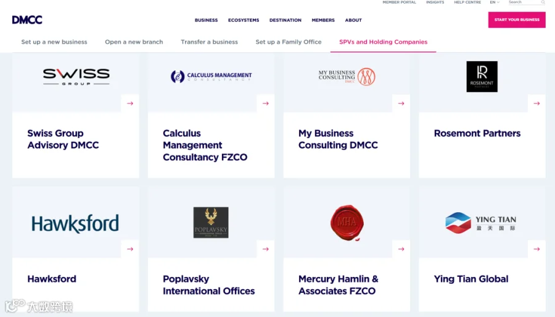Click arrow icon on My Business Consulting card

(401, 104)
